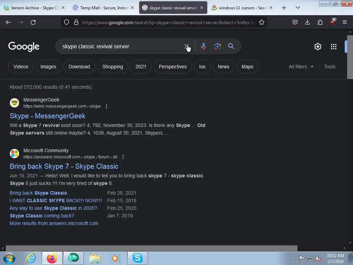Image resolution: width=353 pixels, height=265 pixels.
Task: Select the Ios filter chip
Action: [202, 67]
